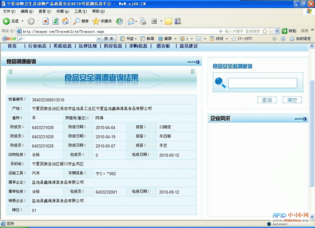This screenshot has width=315, height=228.
Task: Go to the Home page icon
Action: pos(65,21)
